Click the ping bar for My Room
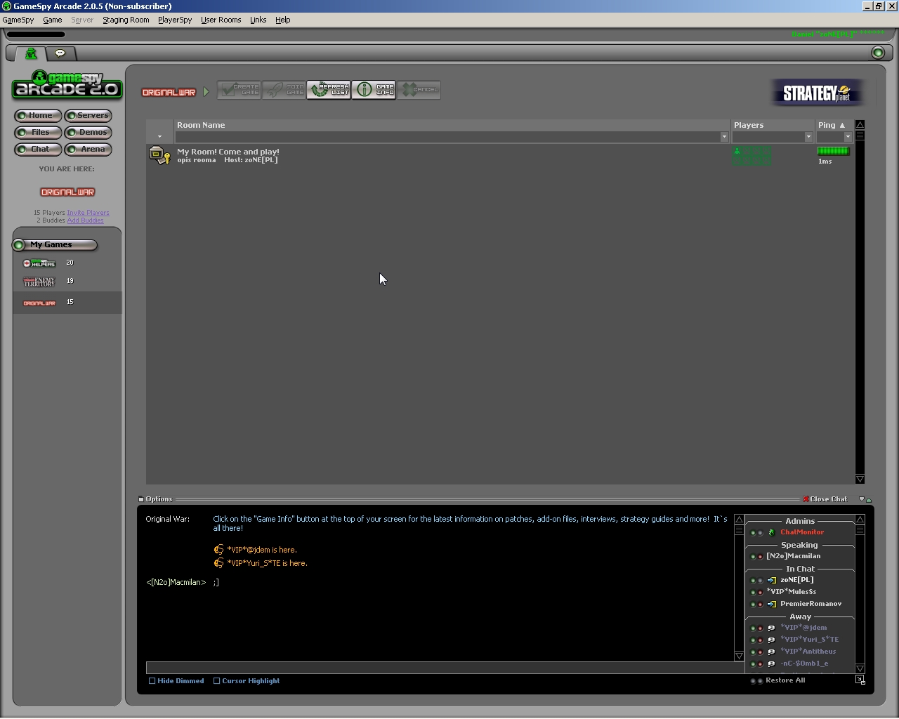 (x=833, y=151)
